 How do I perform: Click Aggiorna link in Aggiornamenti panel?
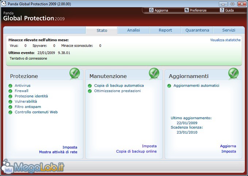point(228,146)
